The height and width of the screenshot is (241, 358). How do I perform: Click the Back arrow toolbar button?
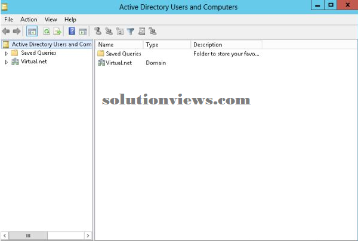6,31
